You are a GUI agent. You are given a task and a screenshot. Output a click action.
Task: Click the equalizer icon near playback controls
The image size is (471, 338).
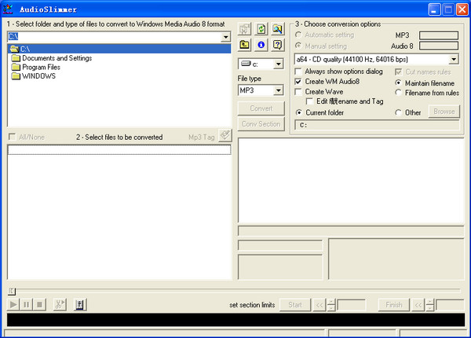[80, 305]
